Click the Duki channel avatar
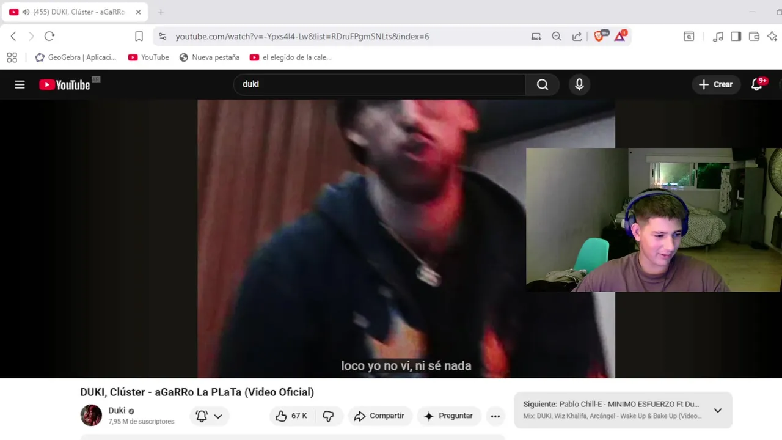Viewport: 782px width, 440px height. (91, 416)
